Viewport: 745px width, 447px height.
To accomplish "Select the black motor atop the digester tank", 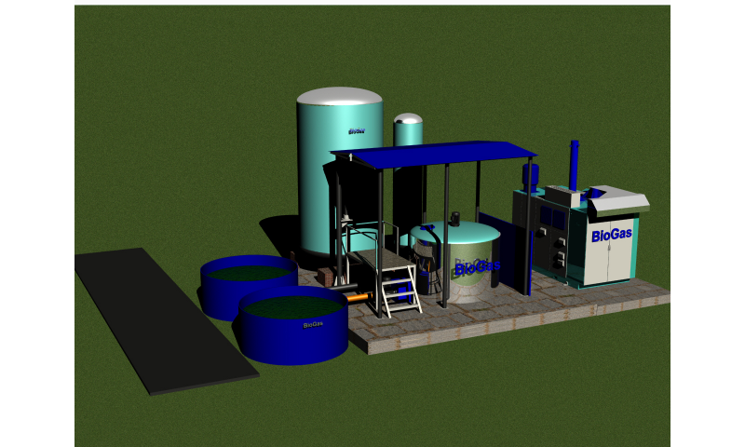I will click(455, 218).
